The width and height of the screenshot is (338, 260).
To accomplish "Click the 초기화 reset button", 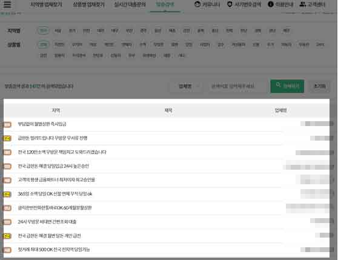I will tap(320, 86).
